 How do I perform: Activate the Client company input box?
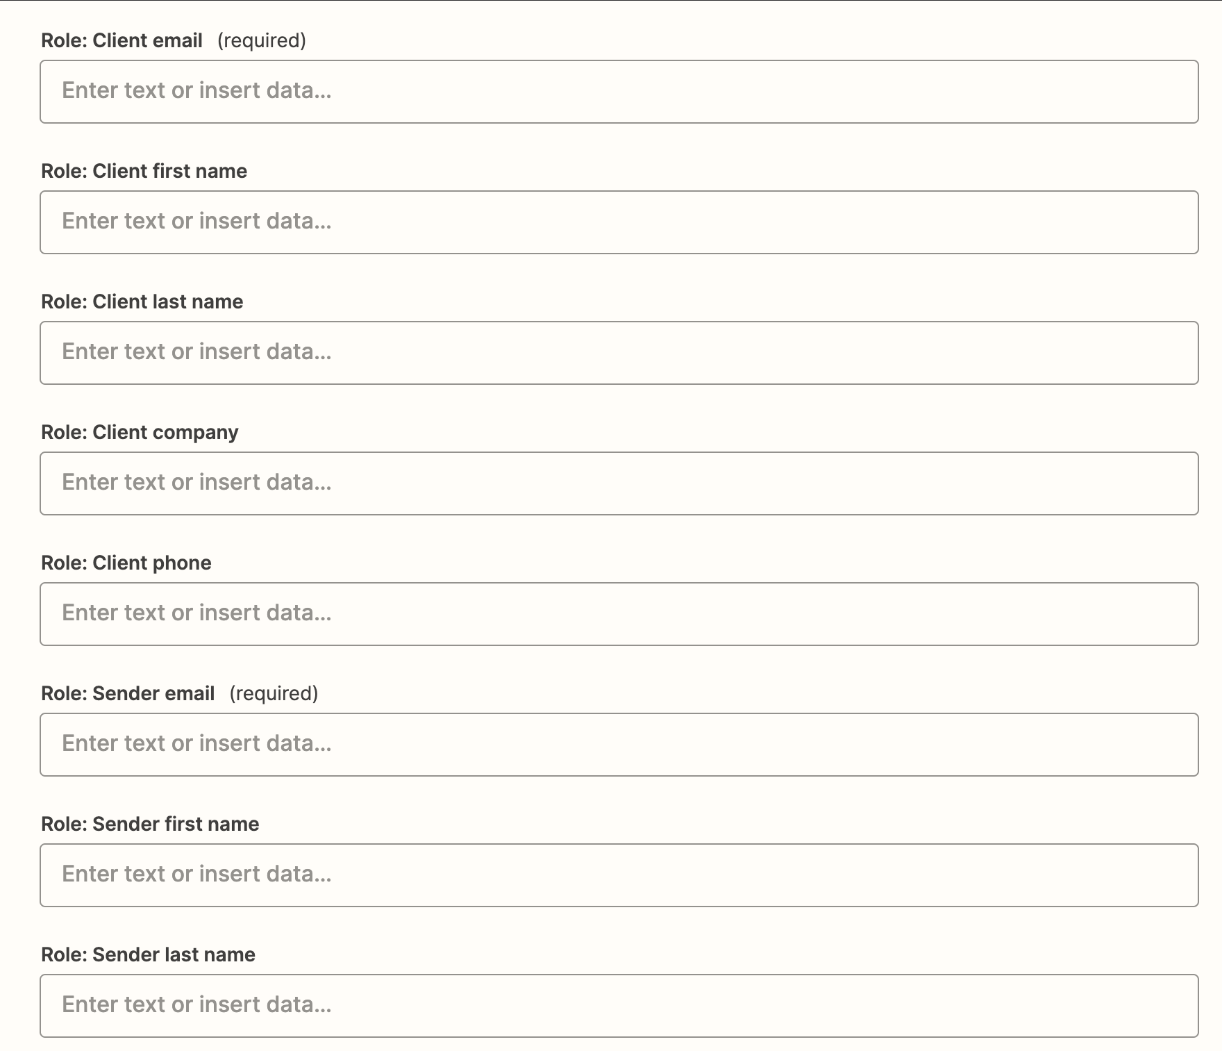[x=619, y=483]
